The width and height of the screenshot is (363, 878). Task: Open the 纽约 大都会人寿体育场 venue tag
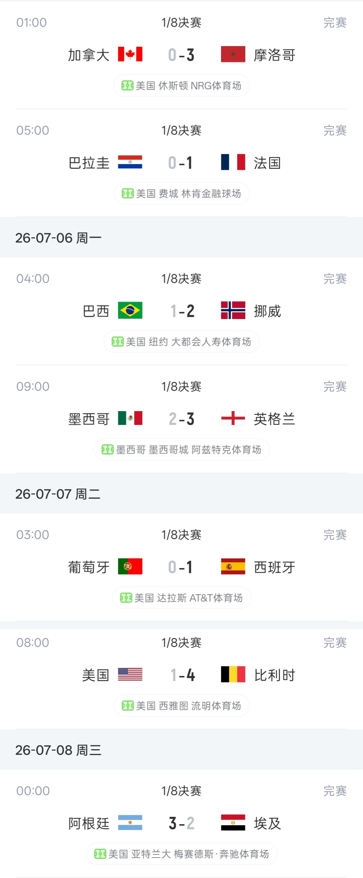click(181, 342)
